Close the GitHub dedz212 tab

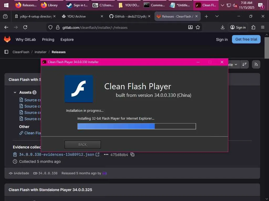pyautogui.click(x=149, y=16)
